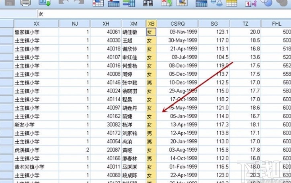Select the name cell 廖春林
This screenshot has height=183, width=291.
[133, 159]
